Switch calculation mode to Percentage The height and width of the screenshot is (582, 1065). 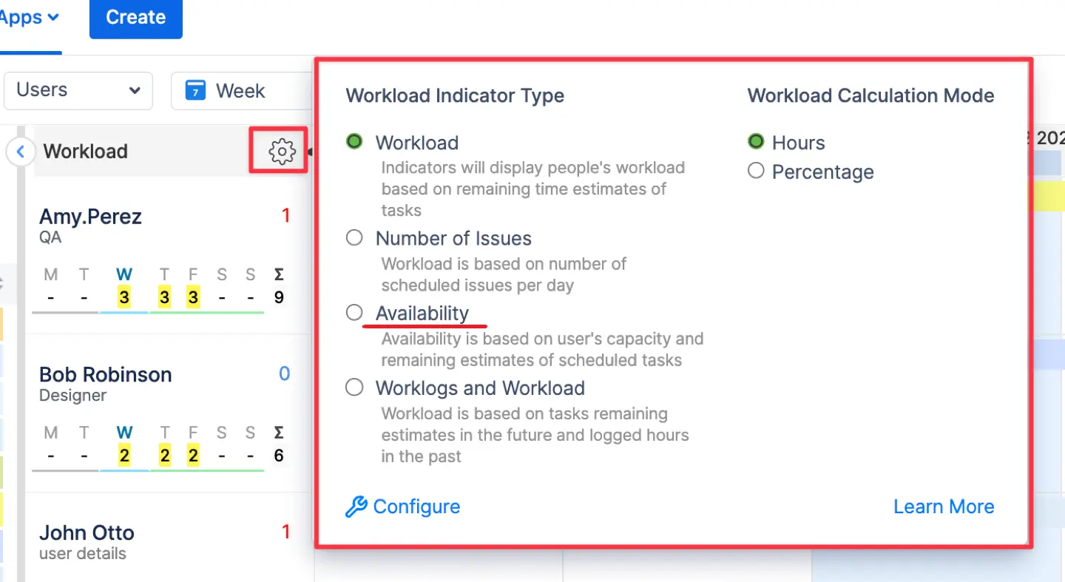[756, 172]
